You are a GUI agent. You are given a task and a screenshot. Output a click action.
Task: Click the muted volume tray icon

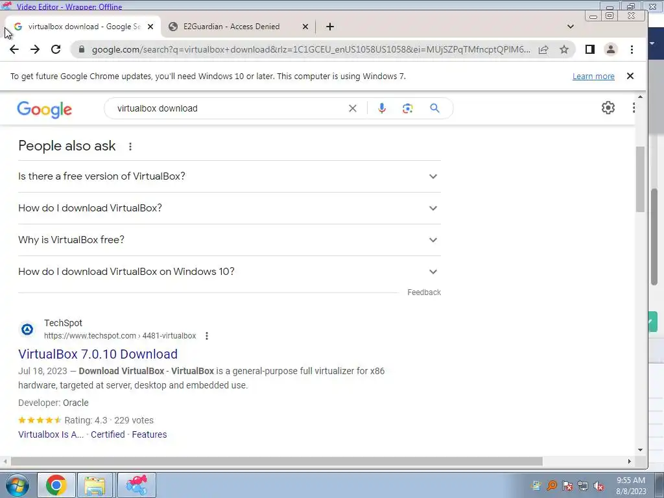click(599, 486)
